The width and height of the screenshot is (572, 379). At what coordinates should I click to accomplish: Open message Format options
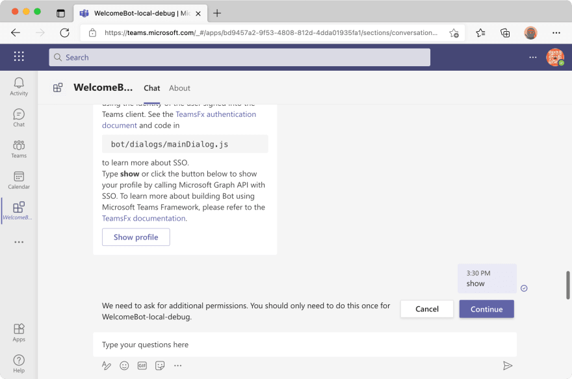click(x=106, y=365)
